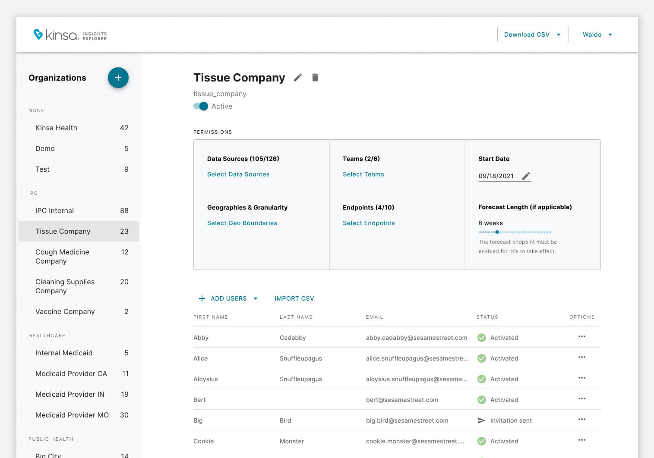Select Kinsa Health in organizations list
Image resolution: width=654 pixels, height=458 pixels.
point(57,128)
